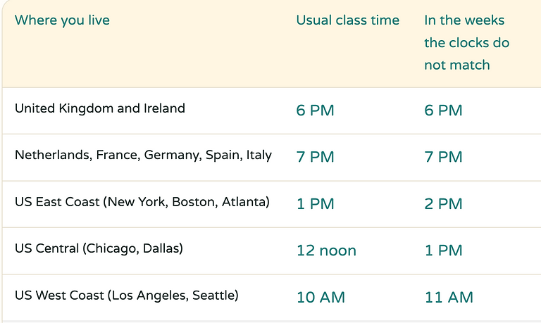
Task: Click 'In the weeks the clocks do not match' header
Action: (x=467, y=42)
